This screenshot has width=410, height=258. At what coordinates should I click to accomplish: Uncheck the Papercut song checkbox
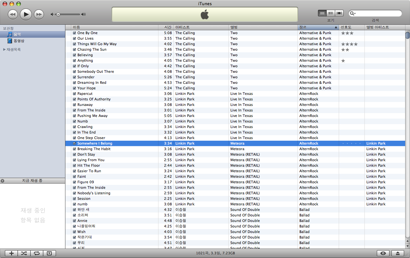[x=75, y=94]
